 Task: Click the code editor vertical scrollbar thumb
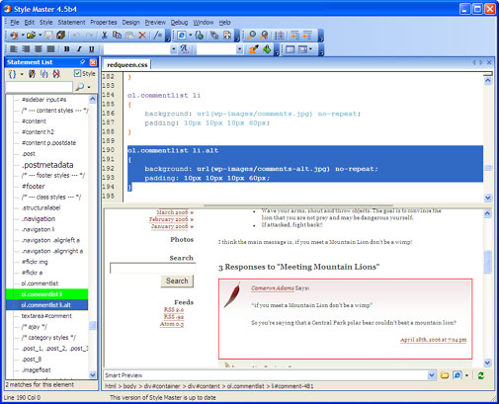coord(488,168)
